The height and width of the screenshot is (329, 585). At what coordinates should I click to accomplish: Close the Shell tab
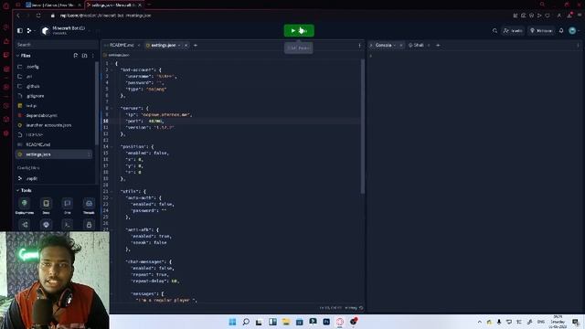click(429, 45)
